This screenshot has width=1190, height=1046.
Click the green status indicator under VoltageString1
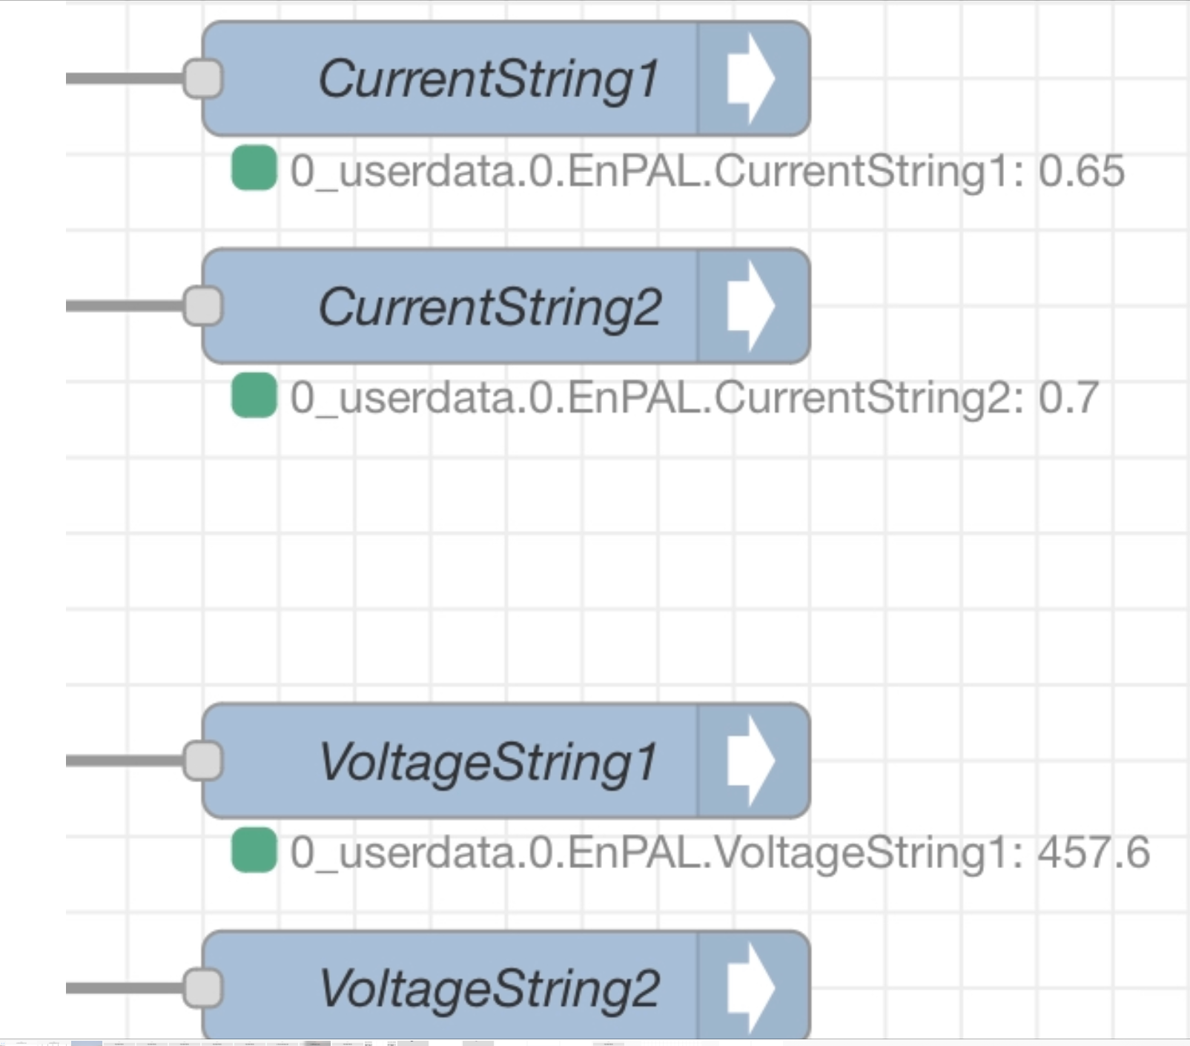coord(254,851)
